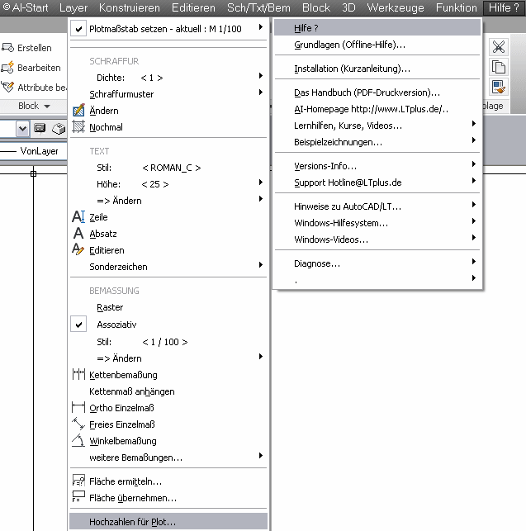
Task: Click the Fläche ermitteln icon
Action: point(78,480)
